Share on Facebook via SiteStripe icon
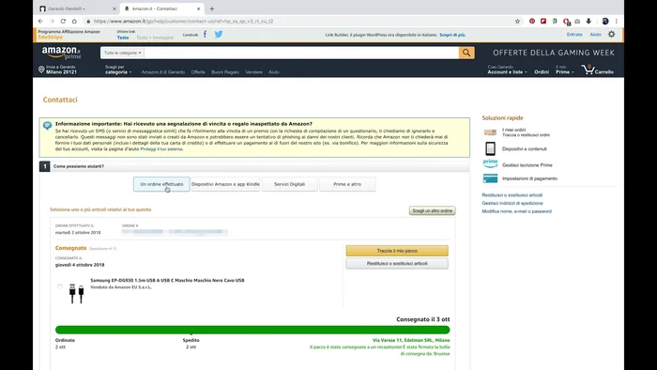The width and height of the screenshot is (657, 370). click(x=205, y=35)
